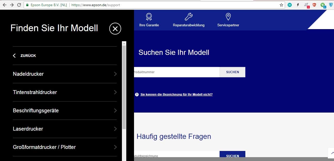Click the Ihre Garantie label

[149, 25]
